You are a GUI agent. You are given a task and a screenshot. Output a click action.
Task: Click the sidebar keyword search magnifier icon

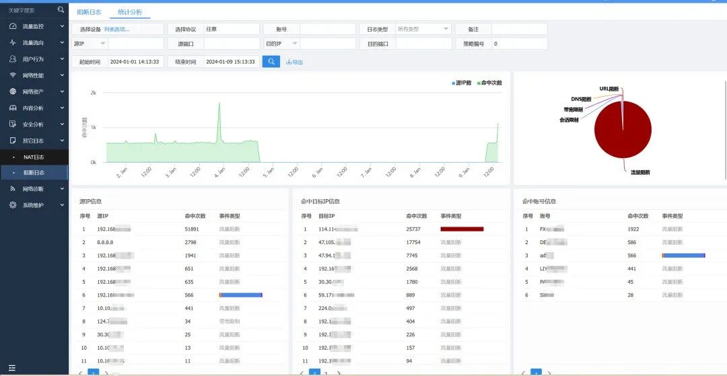[x=61, y=9]
